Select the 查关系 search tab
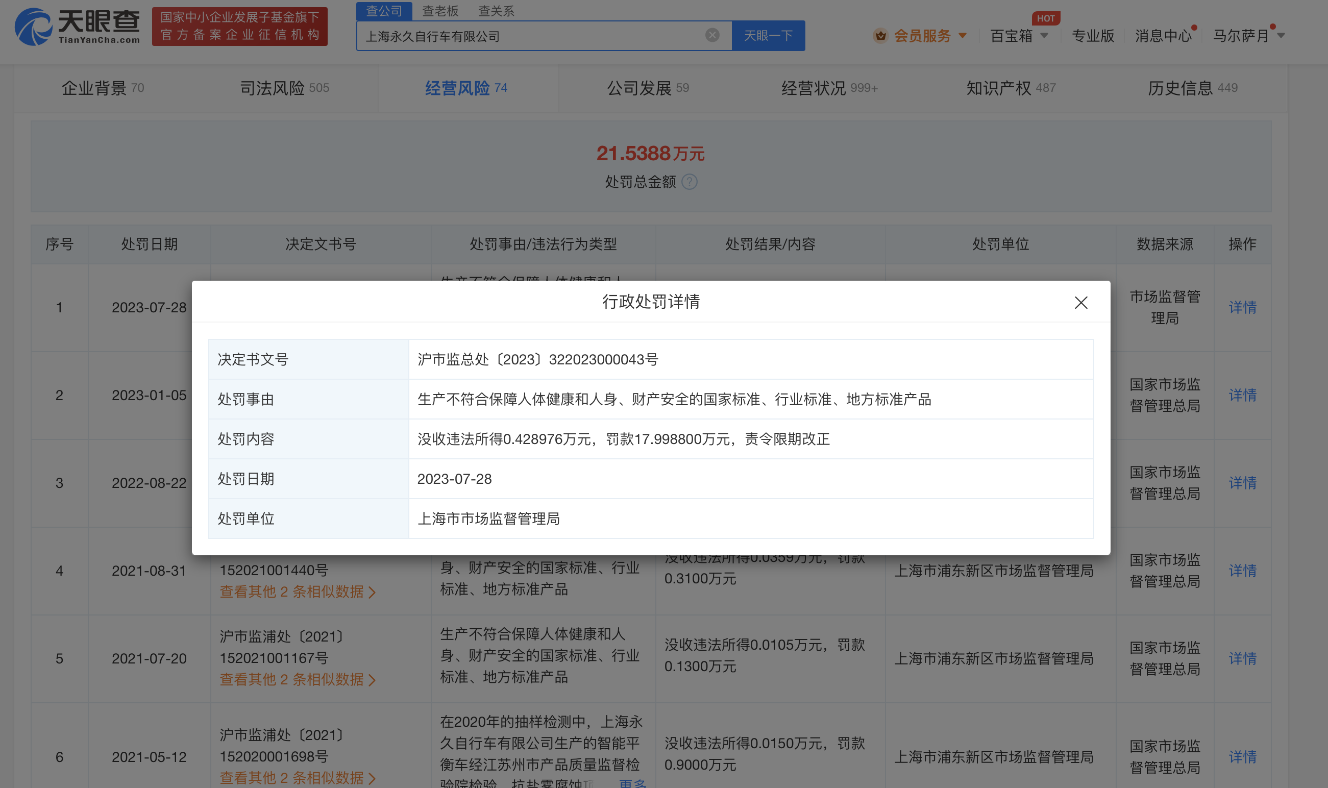Image resolution: width=1328 pixels, height=788 pixels. (496, 11)
